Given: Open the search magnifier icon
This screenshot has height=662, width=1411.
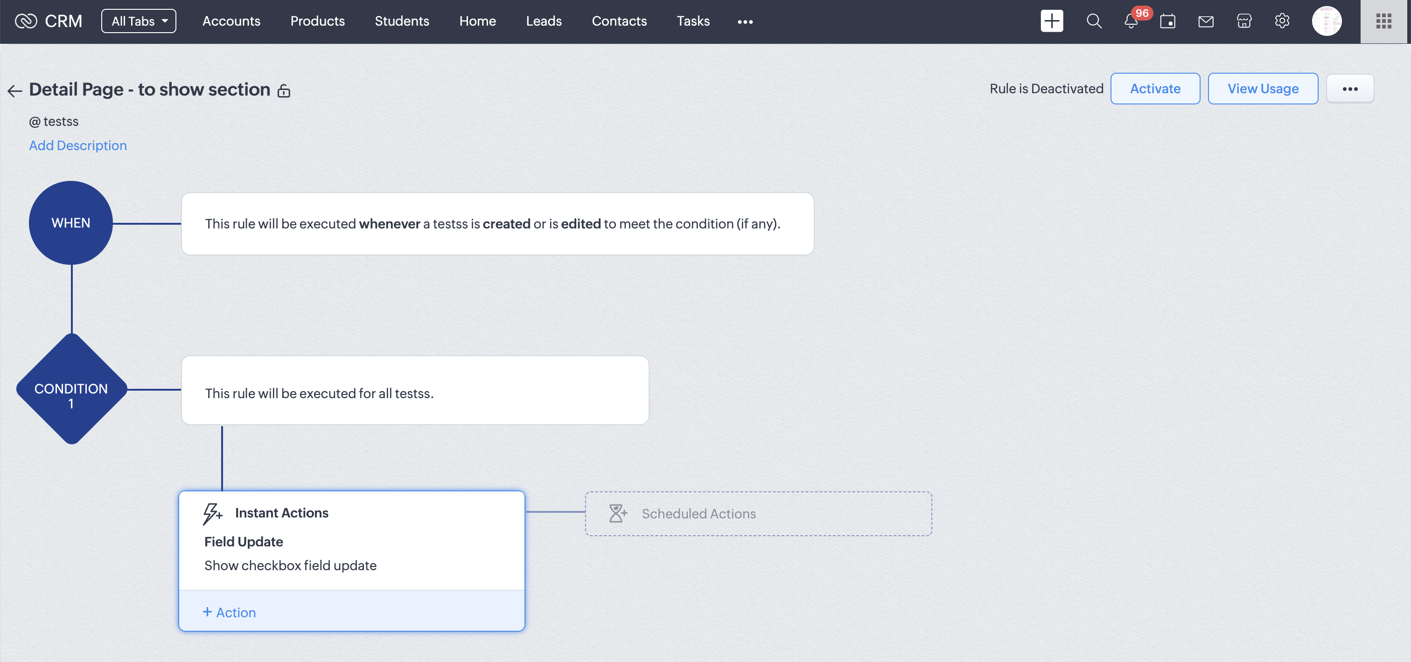Looking at the screenshot, I should tap(1093, 21).
